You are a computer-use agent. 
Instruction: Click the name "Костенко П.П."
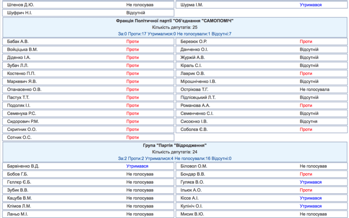(21, 73)
